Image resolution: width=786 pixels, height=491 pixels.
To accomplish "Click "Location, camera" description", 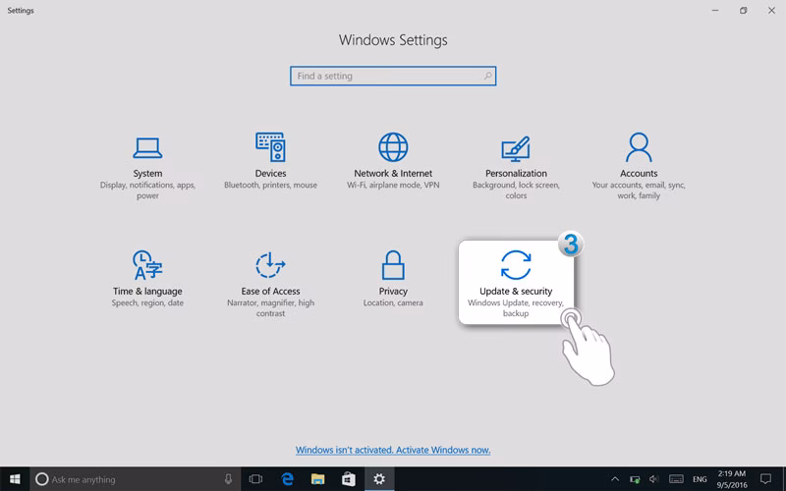I will tap(393, 302).
